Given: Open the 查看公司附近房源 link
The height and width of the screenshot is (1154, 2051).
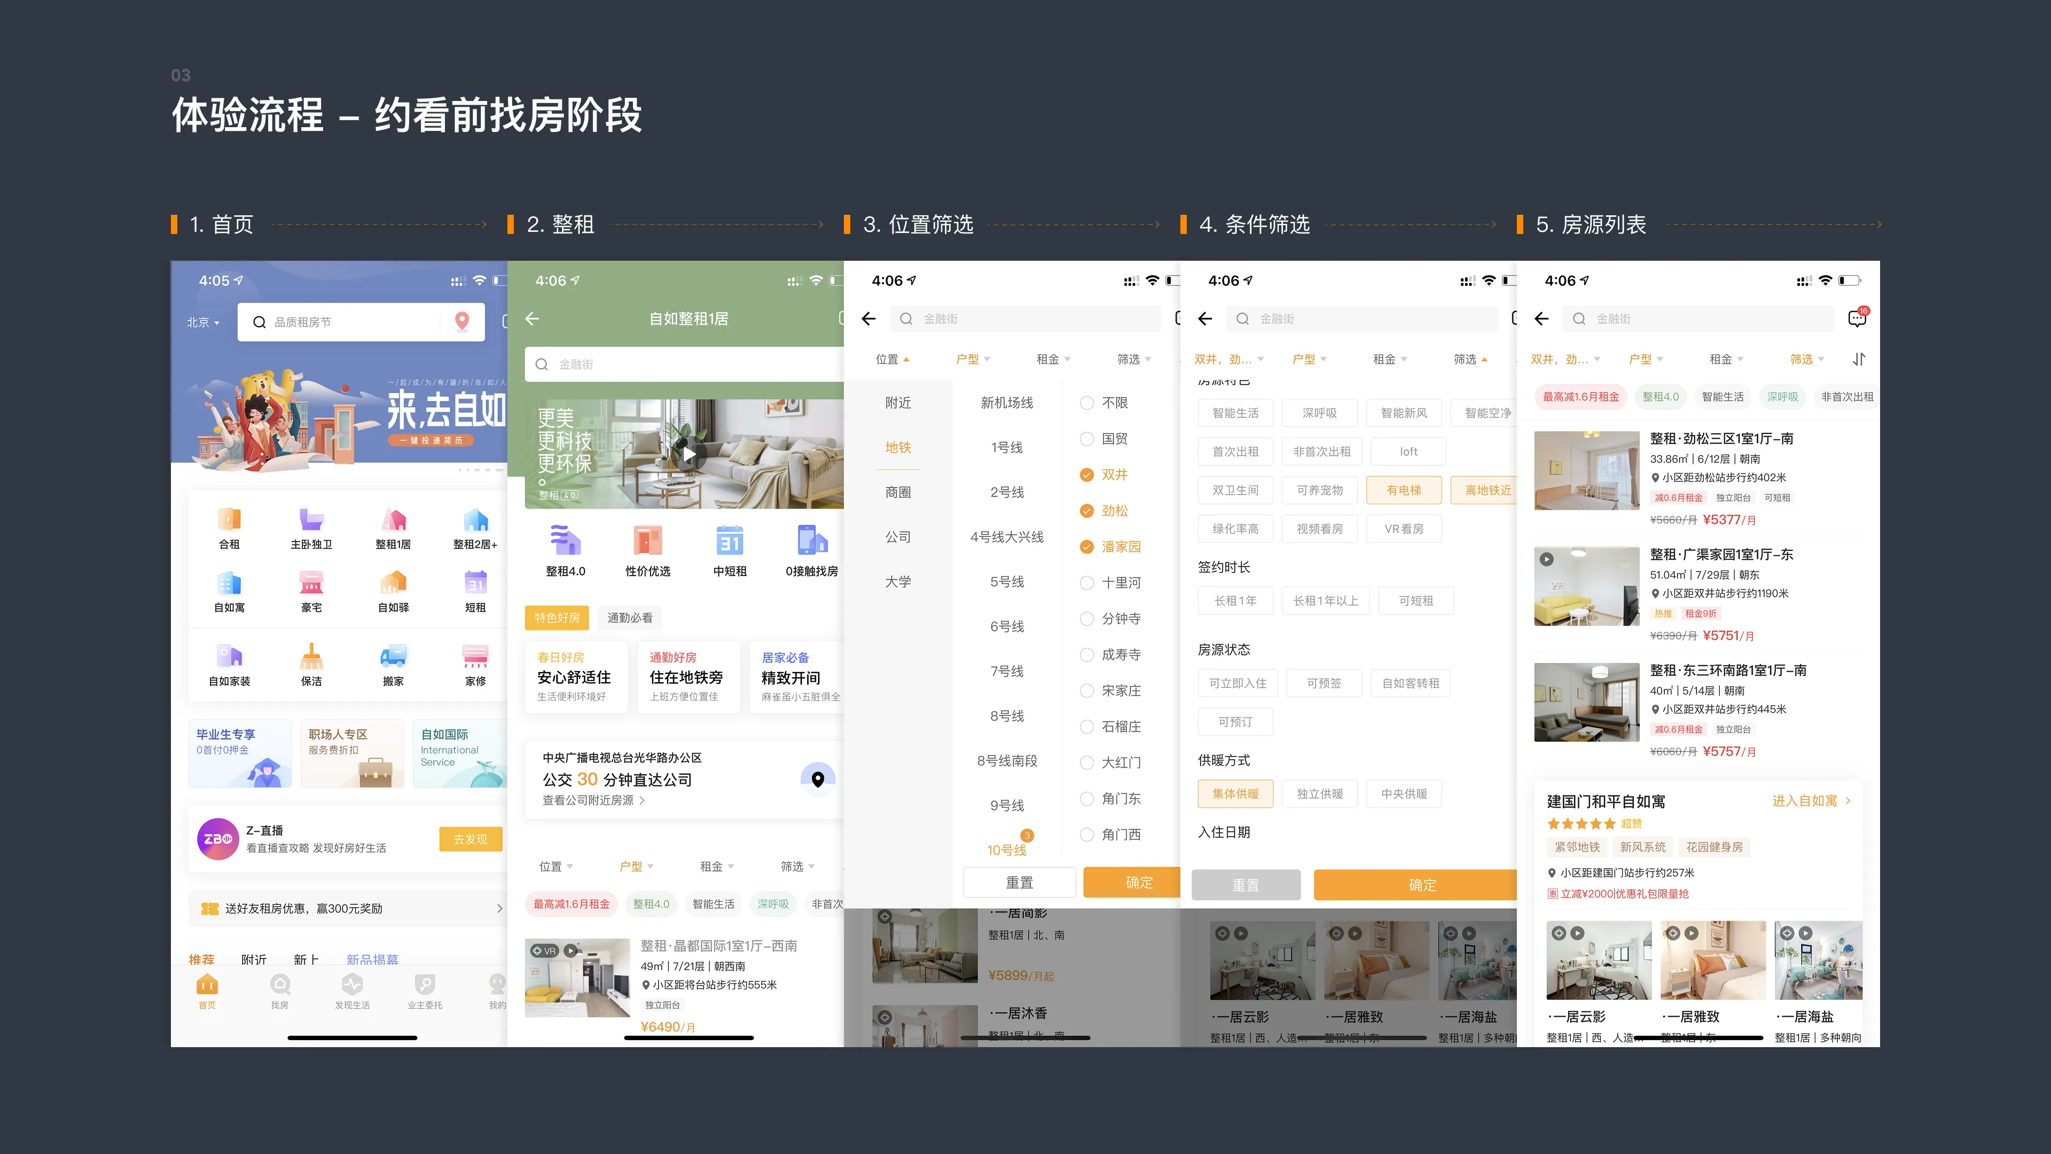Looking at the screenshot, I should [x=593, y=800].
